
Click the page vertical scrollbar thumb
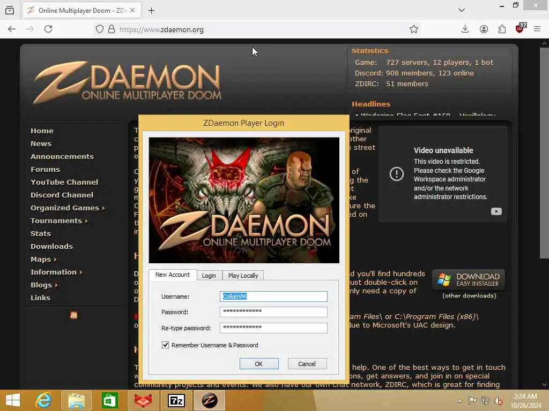(x=544, y=153)
